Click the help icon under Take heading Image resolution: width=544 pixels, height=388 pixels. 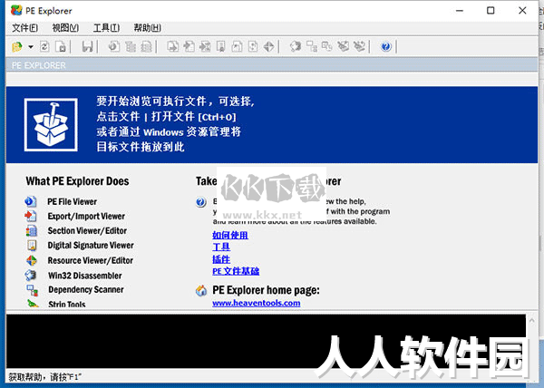pos(201,202)
